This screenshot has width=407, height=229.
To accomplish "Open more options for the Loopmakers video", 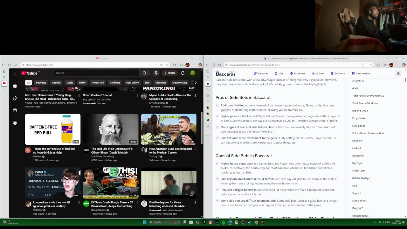I will click(79, 202).
